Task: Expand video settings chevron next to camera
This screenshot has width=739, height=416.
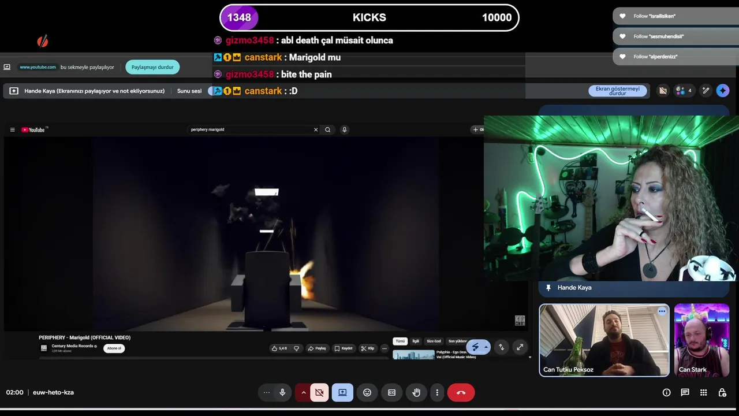Action: point(303,392)
